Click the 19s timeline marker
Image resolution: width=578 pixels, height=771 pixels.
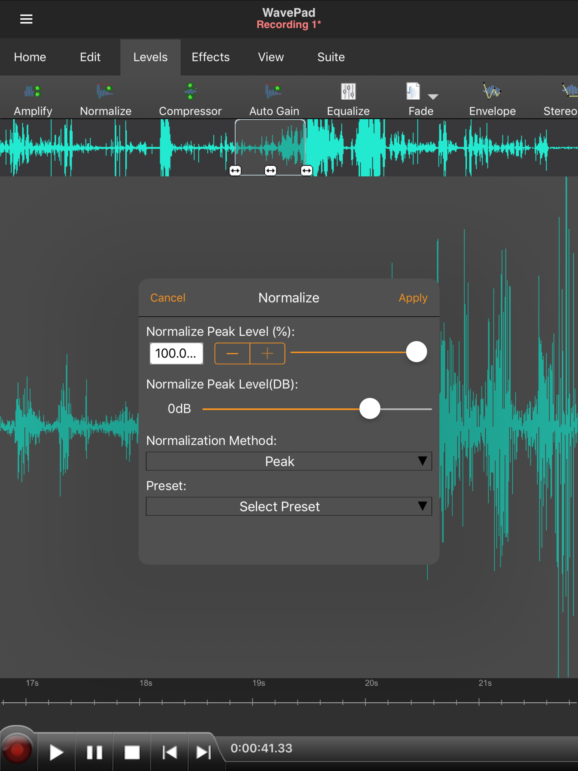(x=259, y=683)
